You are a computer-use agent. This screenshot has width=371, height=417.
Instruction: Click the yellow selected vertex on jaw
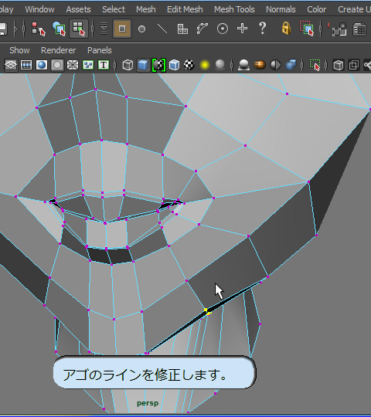coord(206,310)
